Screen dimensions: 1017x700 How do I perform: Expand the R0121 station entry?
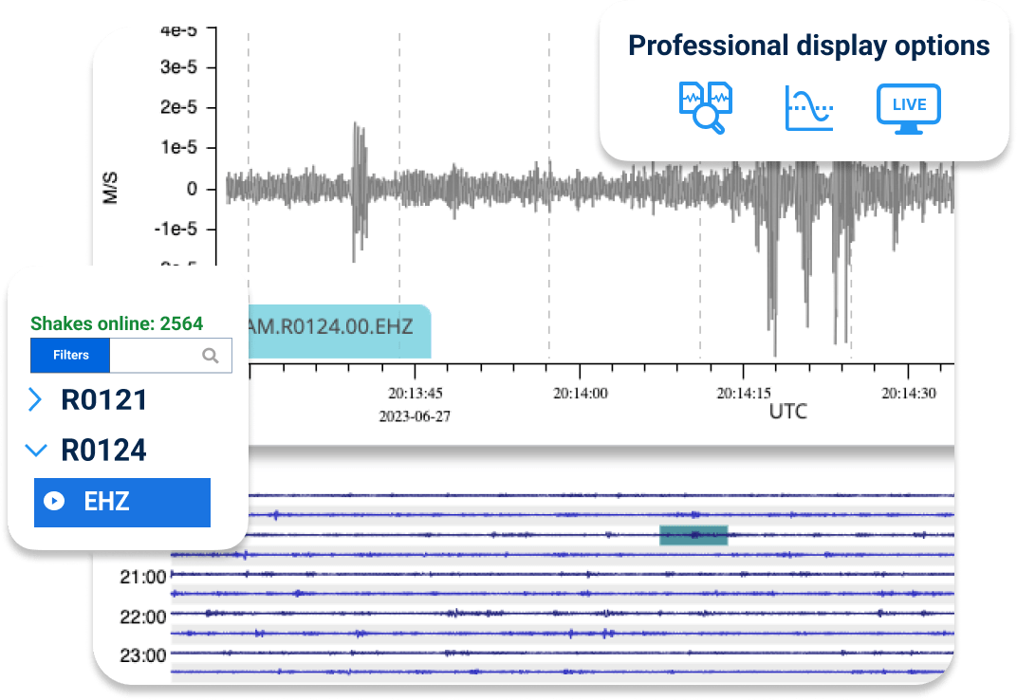coord(36,399)
